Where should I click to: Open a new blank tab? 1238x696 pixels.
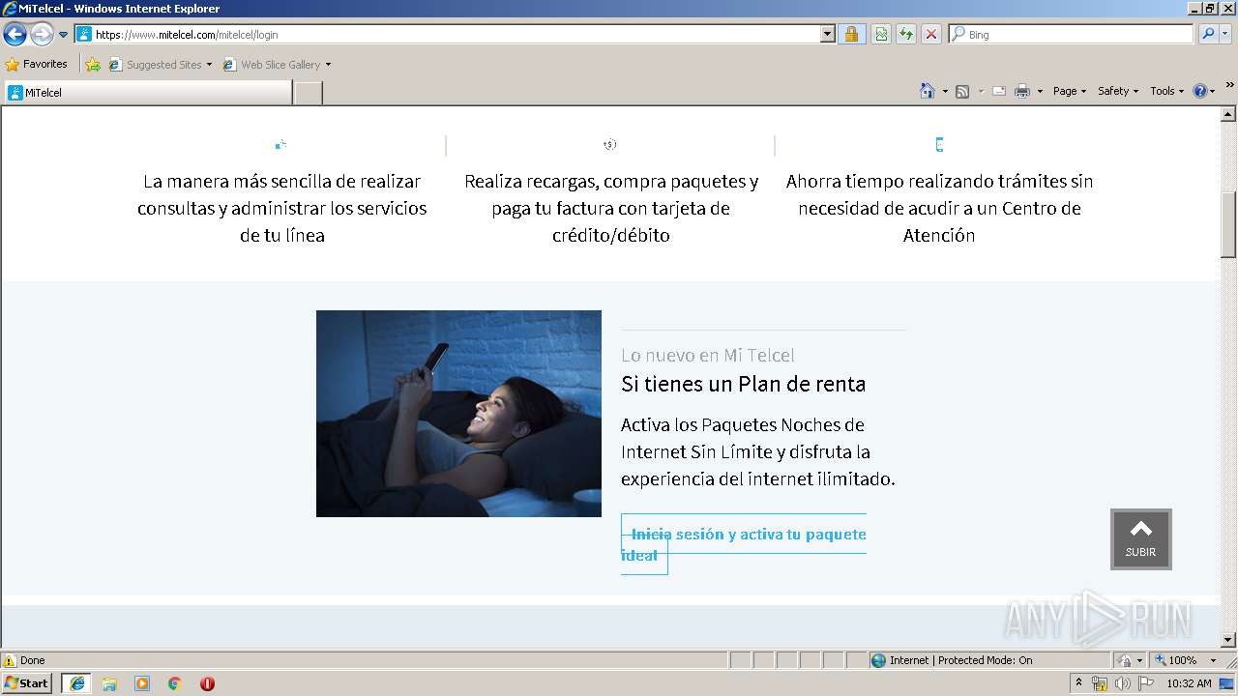pyautogui.click(x=308, y=93)
